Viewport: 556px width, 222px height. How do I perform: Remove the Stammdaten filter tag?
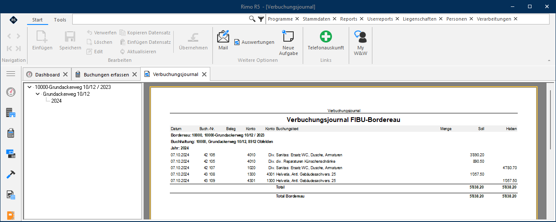pyautogui.click(x=334, y=19)
